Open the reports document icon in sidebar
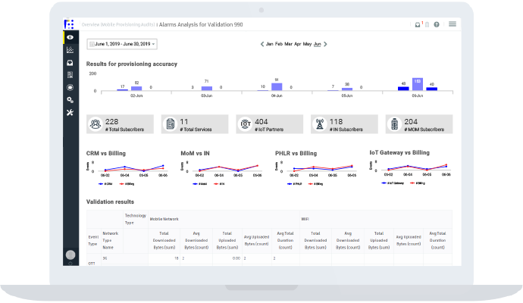The height and width of the screenshot is (303, 523). coord(70,75)
